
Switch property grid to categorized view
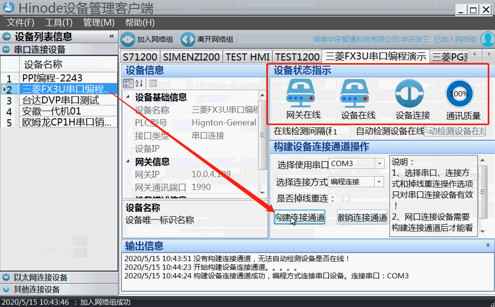click(128, 83)
